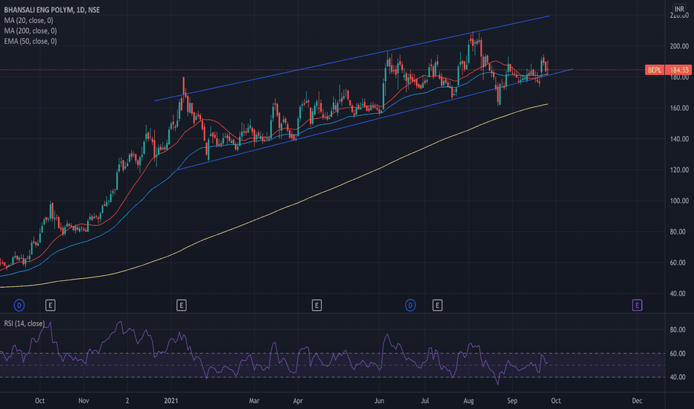Select the EMA (50, close, 0) indicator legend
This screenshot has height=409, width=694.
pos(31,41)
